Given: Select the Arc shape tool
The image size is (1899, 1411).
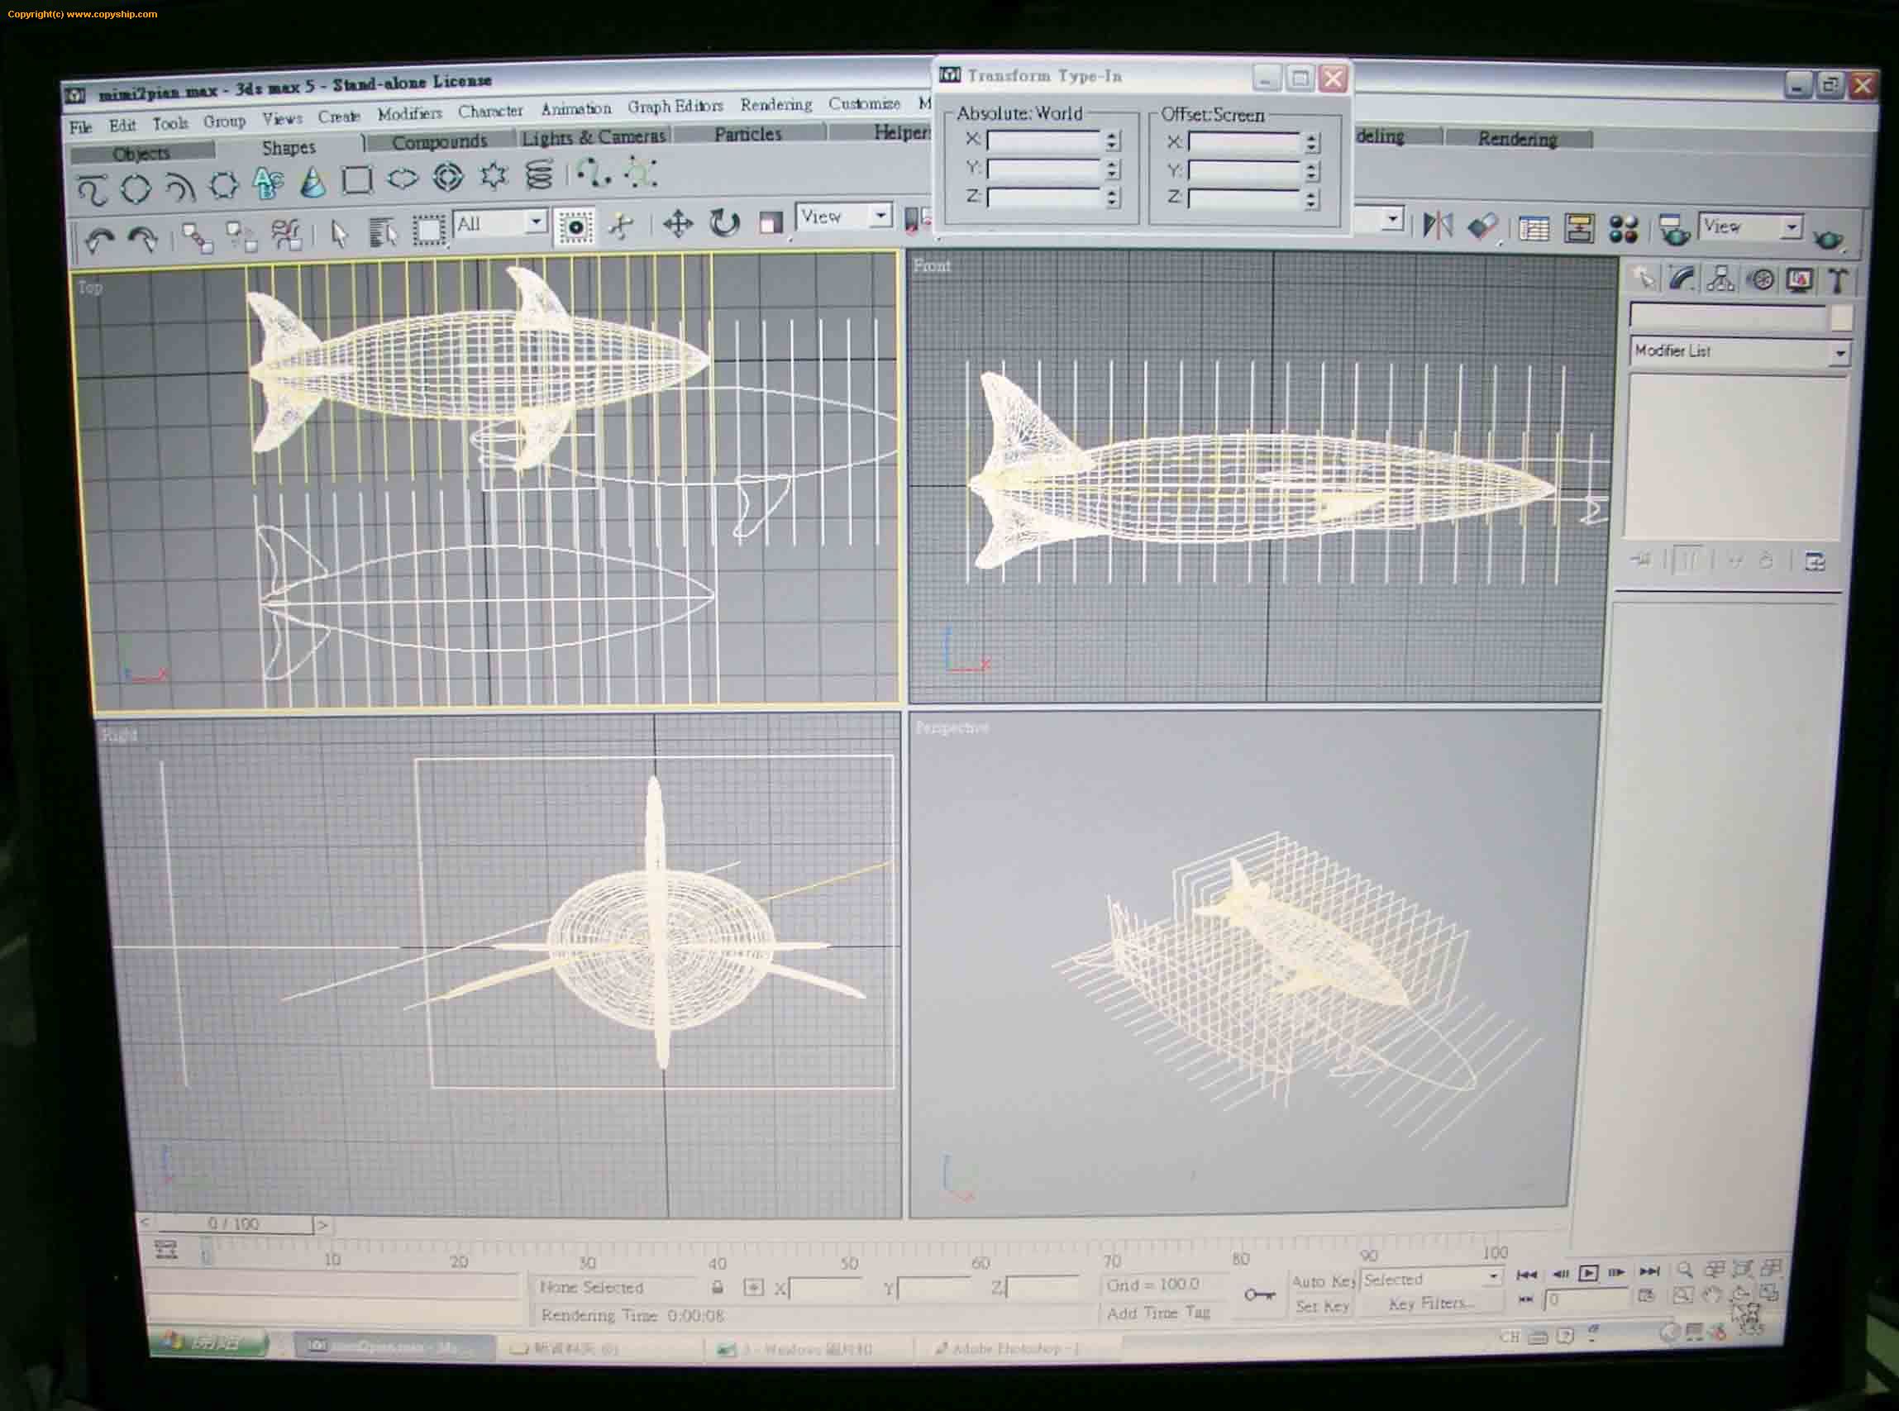Looking at the screenshot, I should pos(179,186).
